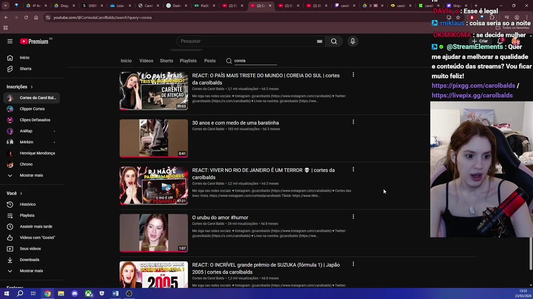Click the browser home button
This screenshot has width=533, height=299.
pos(36,17)
